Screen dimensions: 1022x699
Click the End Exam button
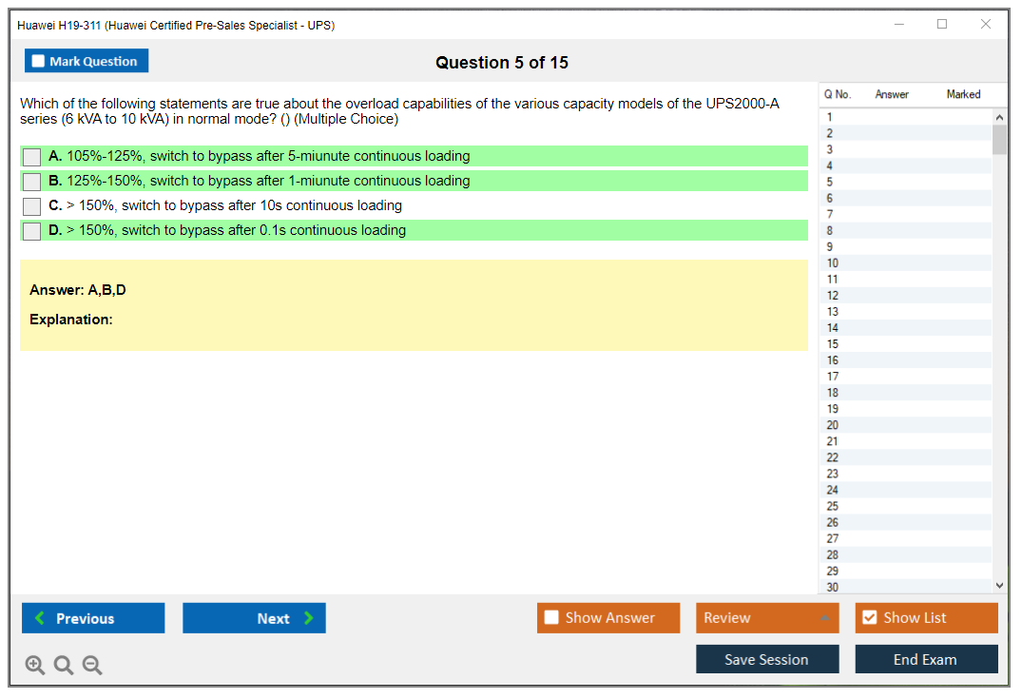coord(926,659)
